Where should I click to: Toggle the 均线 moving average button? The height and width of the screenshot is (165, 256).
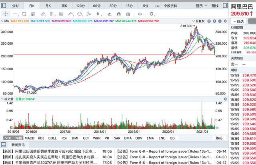point(19,138)
